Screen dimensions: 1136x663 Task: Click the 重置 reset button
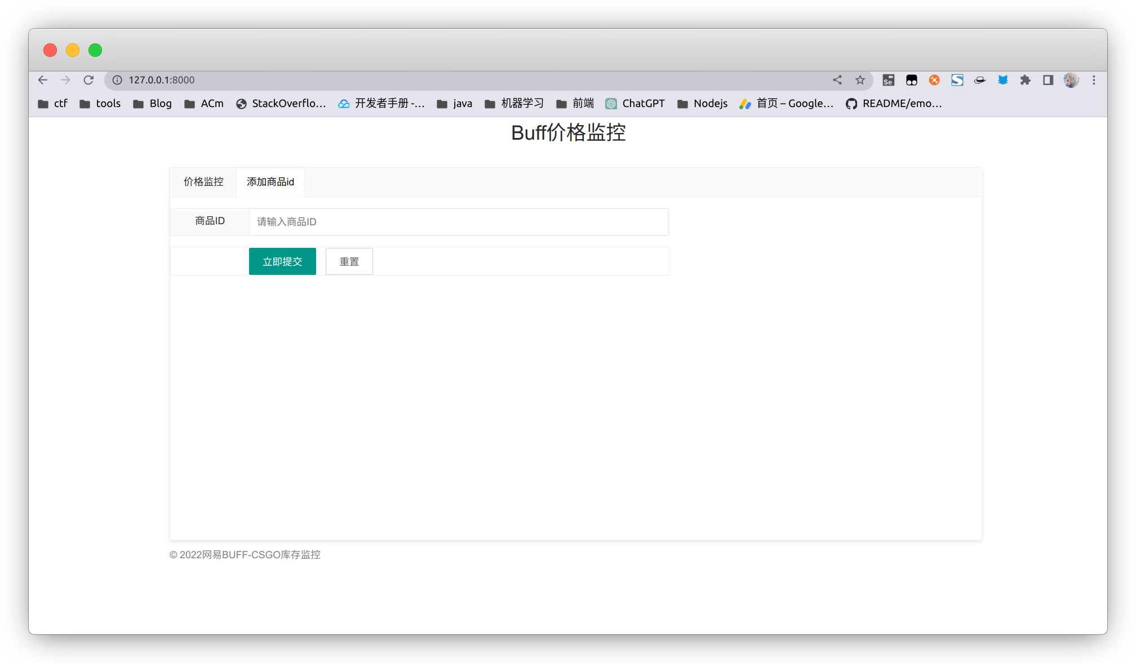pyautogui.click(x=349, y=261)
